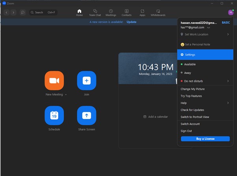The height and width of the screenshot is (176, 237).
Task: Click the Buy a License button
Action: [205, 139]
